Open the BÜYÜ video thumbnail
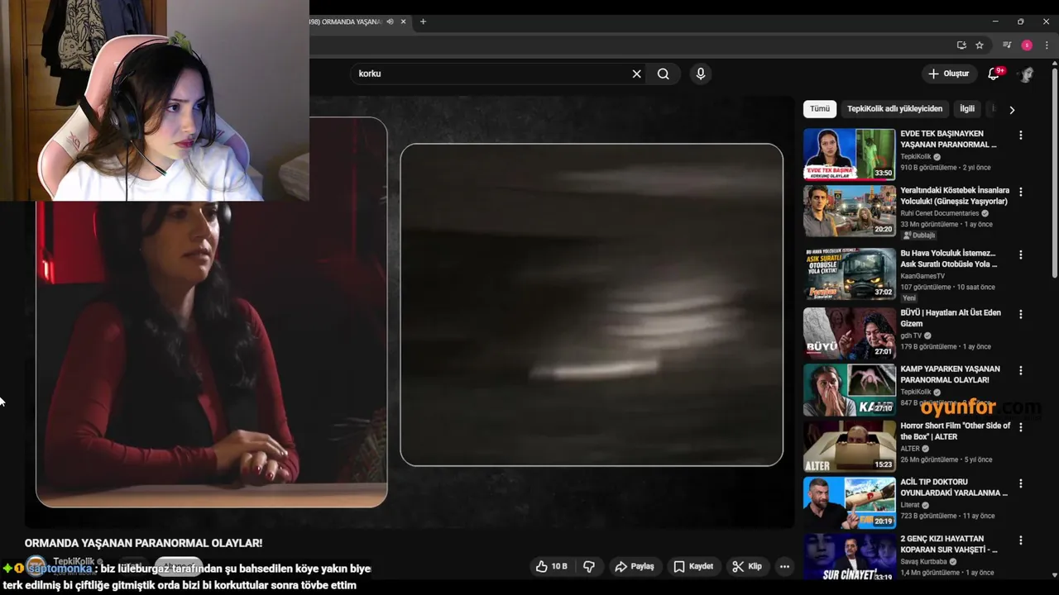This screenshot has width=1059, height=595. click(x=849, y=333)
